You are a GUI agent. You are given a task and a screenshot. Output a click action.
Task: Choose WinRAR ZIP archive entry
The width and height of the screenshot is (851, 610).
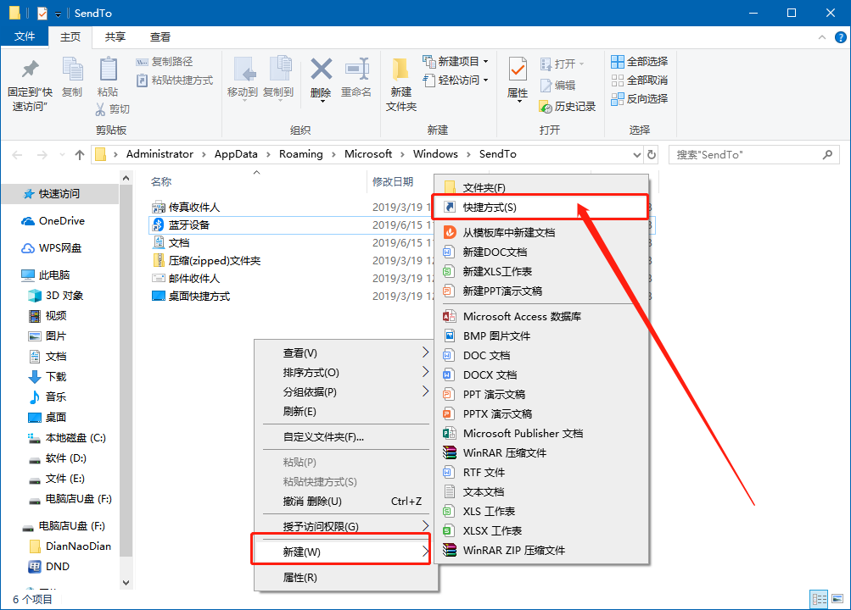tap(541, 551)
